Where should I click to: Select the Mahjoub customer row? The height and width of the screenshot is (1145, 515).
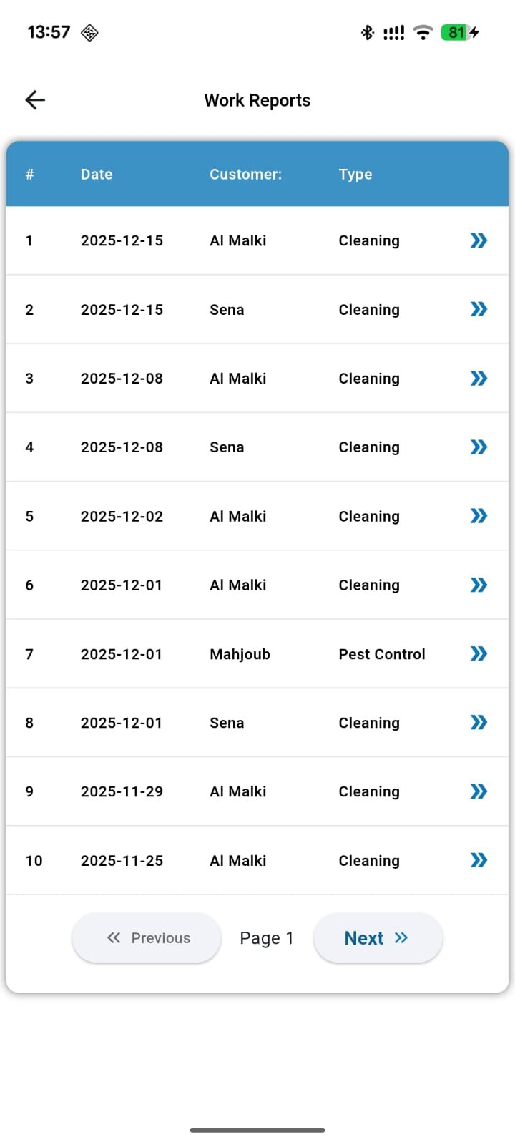tap(240, 654)
